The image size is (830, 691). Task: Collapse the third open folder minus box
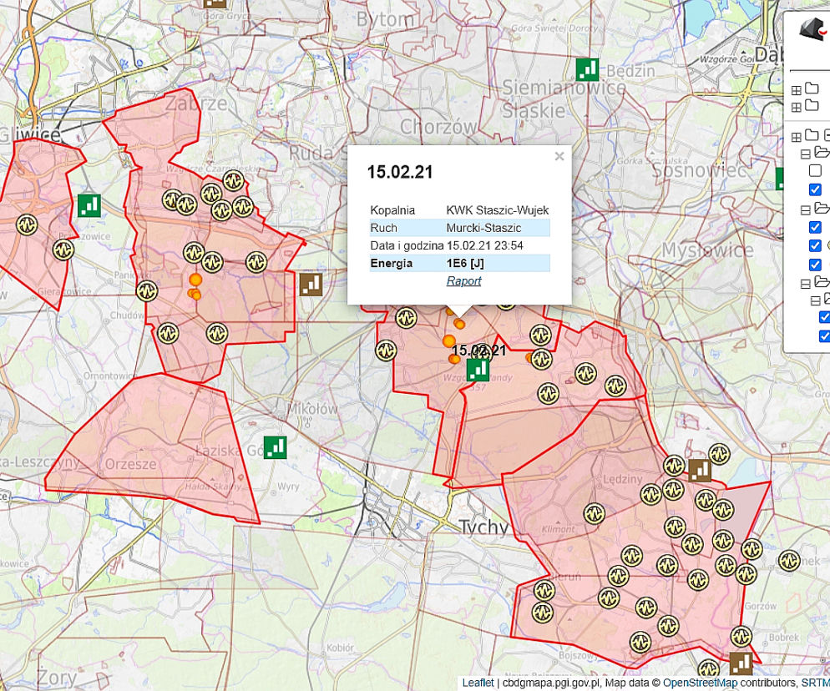[x=806, y=284]
